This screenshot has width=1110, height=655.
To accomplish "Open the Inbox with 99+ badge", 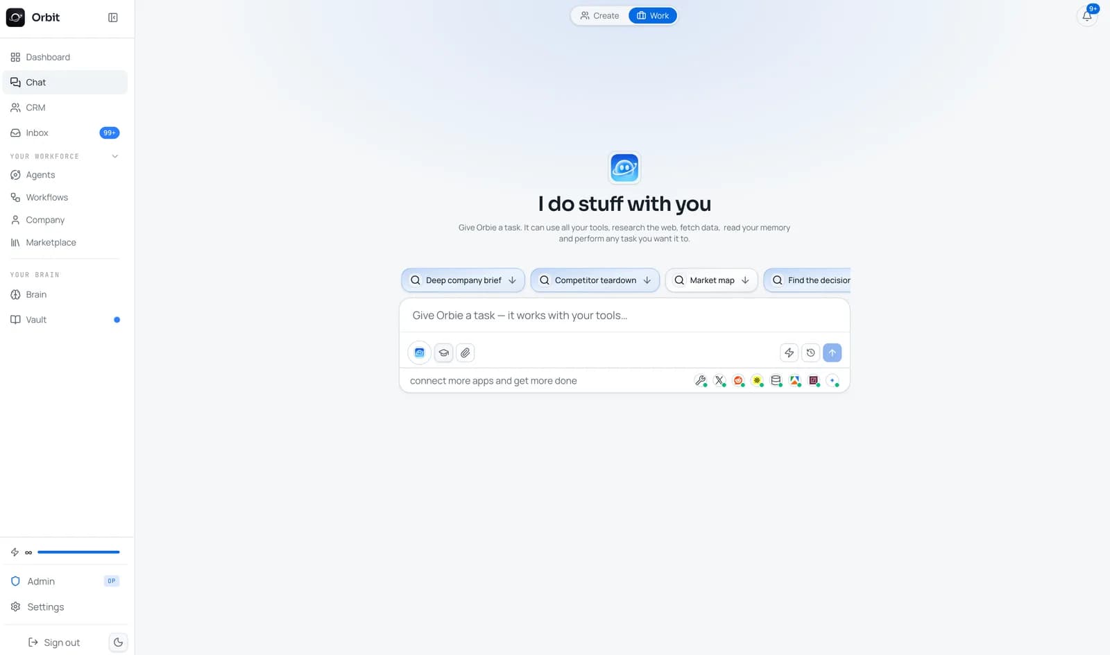I will (x=65, y=133).
